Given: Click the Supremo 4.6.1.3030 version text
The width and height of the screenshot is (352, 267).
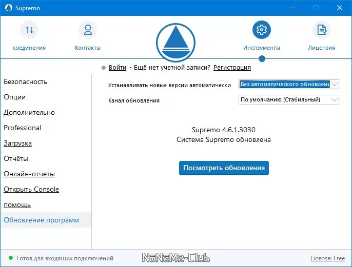Looking at the screenshot, I should pos(224,130).
